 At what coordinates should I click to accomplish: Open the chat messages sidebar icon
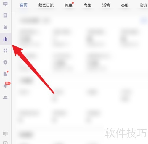point(5,4)
